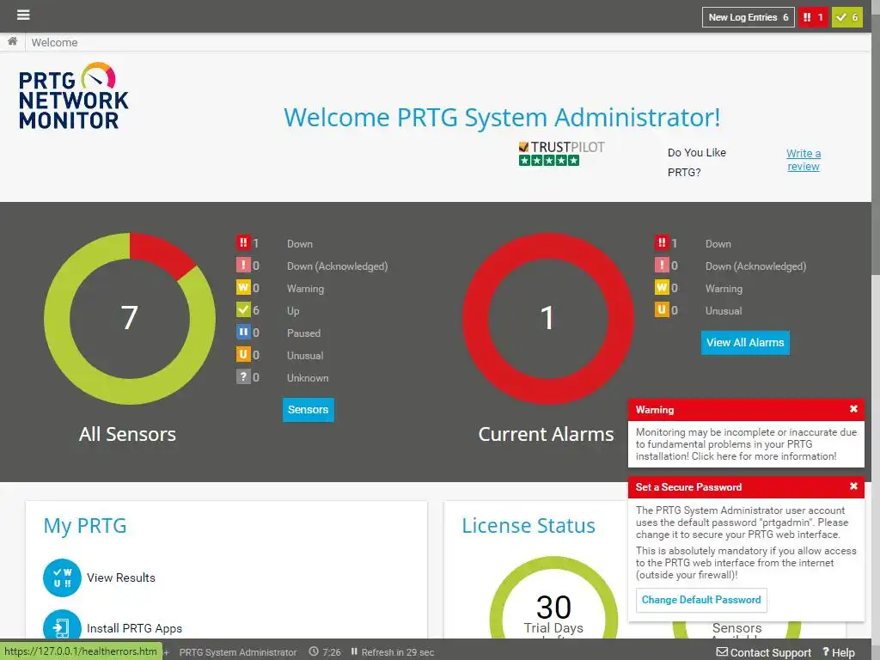Click the clock time 7:26 in footer
Viewport: 880px width, 660px height.
(325, 652)
